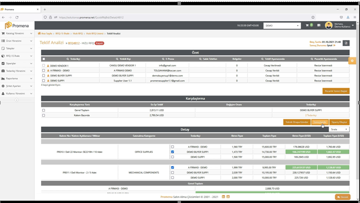Open Şirket Ayarları menu item

17,86
